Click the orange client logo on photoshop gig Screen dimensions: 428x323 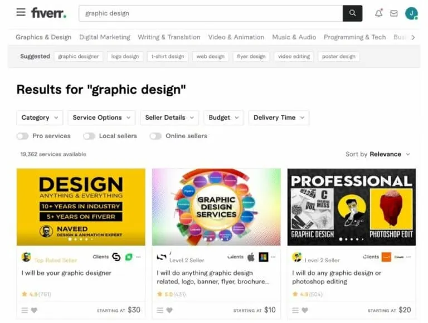[x=386, y=257]
